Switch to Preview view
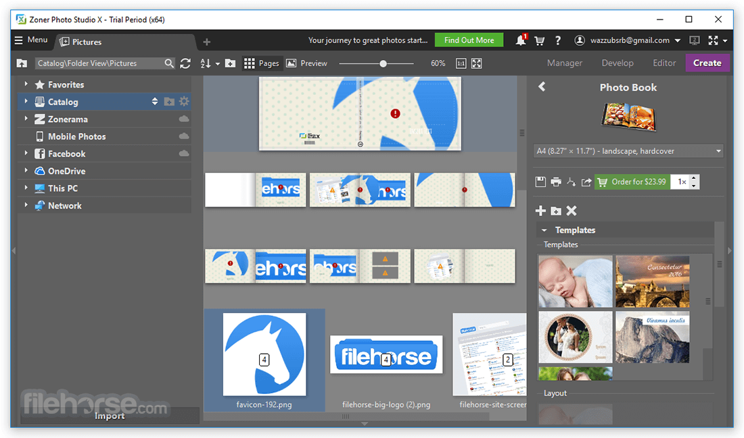The image size is (744, 438). 307,63
